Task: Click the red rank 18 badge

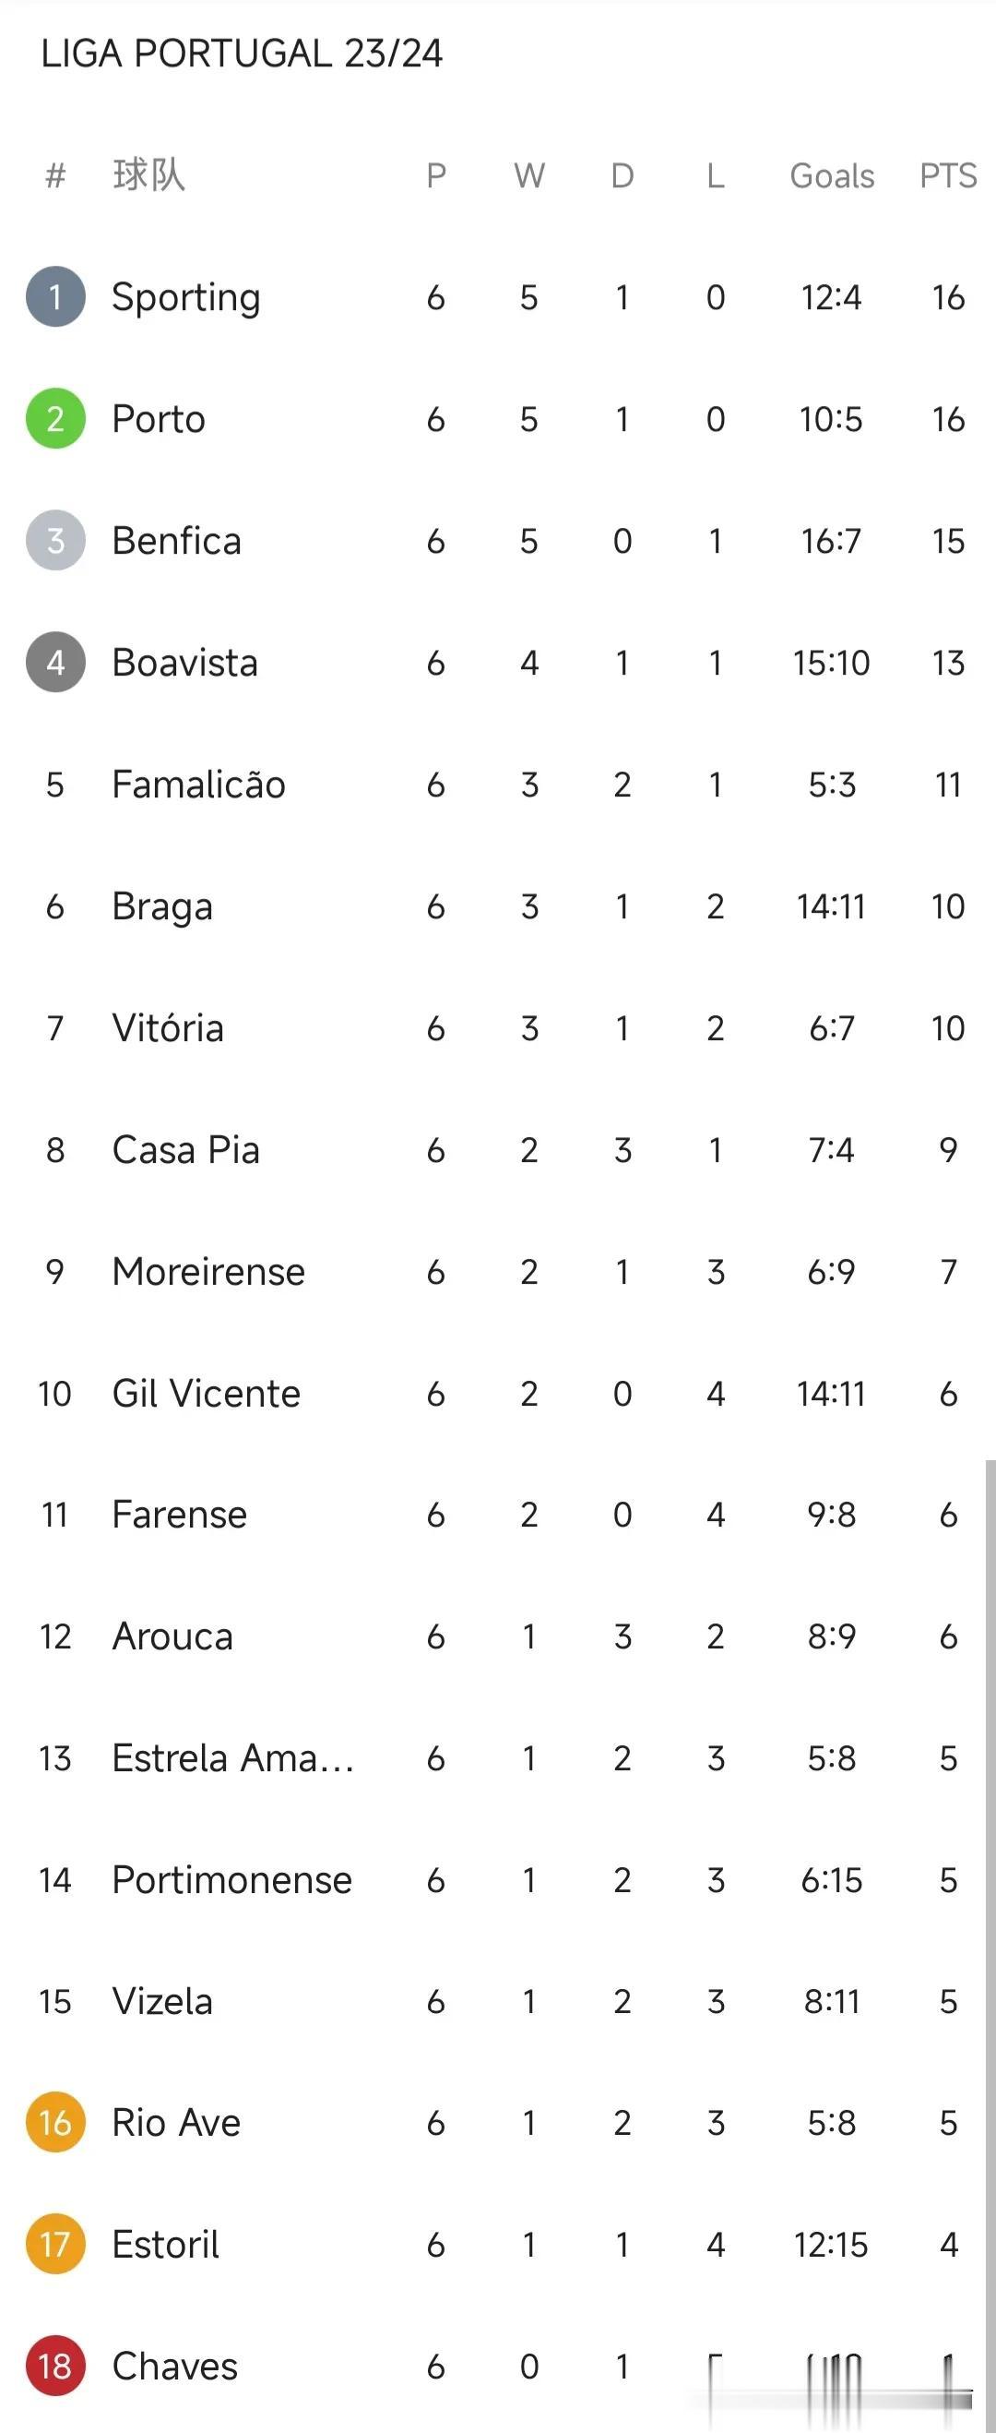Action: pos(55,2366)
